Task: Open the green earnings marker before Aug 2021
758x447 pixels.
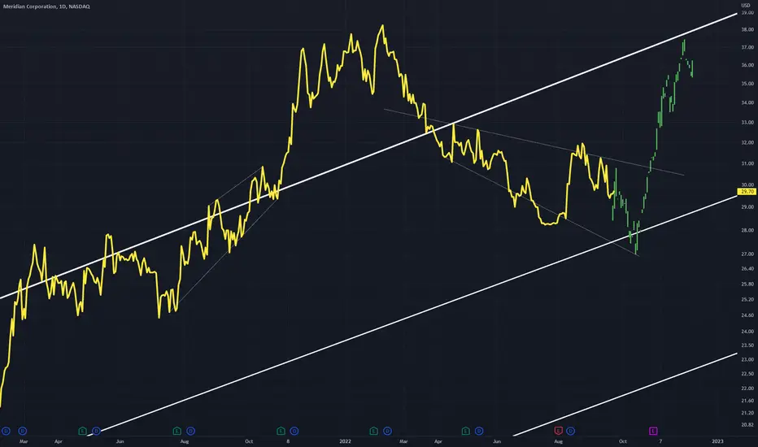Action: pos(177,431)
